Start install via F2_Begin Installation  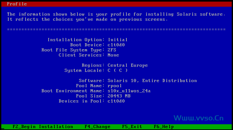pyautogui.click(x=43, y=127)
